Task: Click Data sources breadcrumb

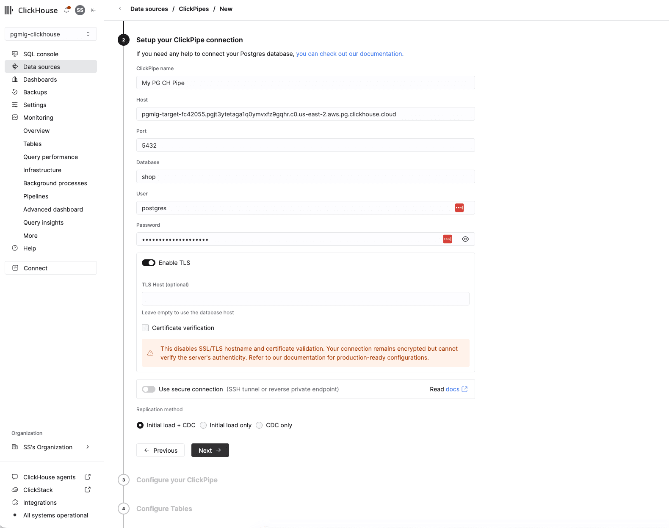Action: 149,9
